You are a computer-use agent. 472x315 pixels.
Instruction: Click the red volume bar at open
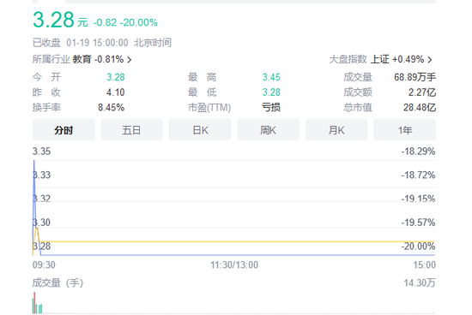point(34,303)
